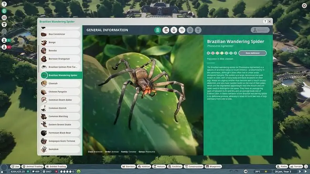Screen dimensions: 310x174
Task: Open the fun facts exclamation tab icon
Action: pyautogui.click(x=182, y=30)
